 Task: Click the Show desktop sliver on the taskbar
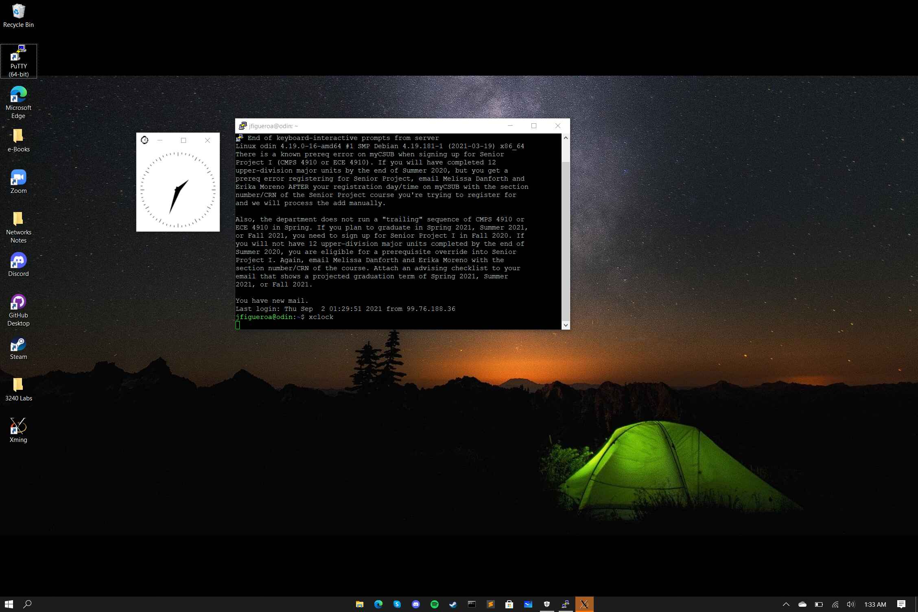click(x=916, y=604)
